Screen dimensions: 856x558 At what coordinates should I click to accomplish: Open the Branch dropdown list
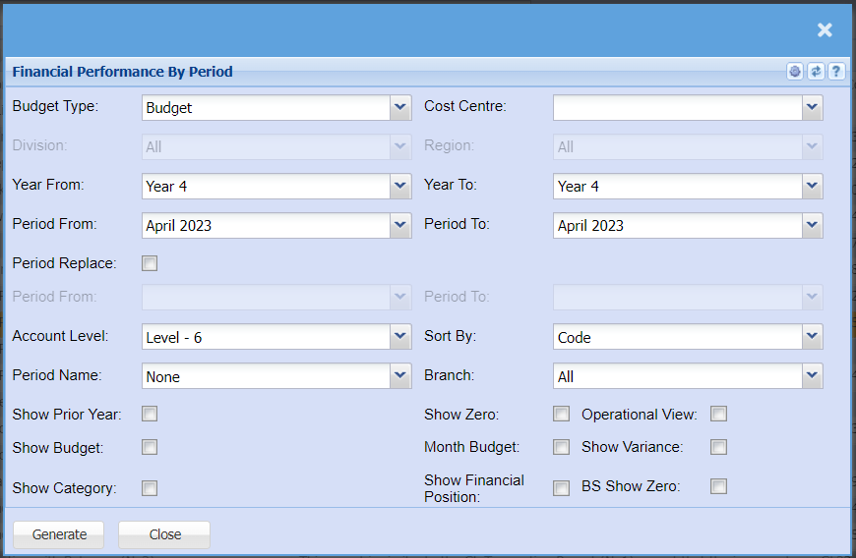click(812, 376)
